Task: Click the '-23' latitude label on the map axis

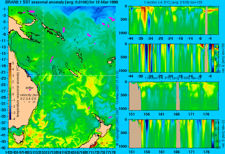Action: (x=3, y=79)
